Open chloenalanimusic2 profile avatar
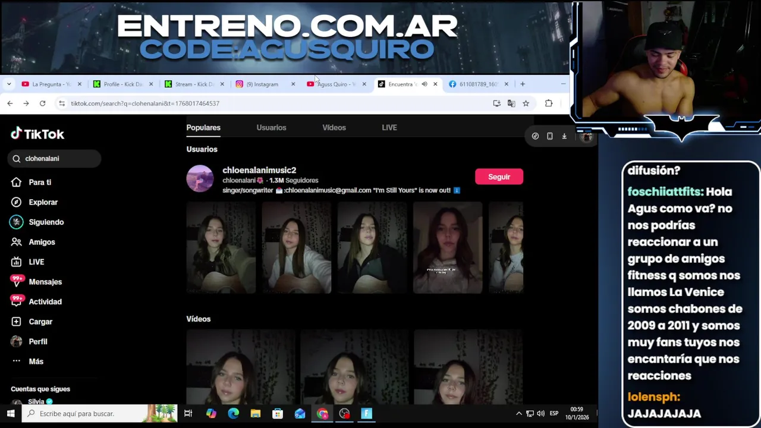 (x=200, y=178)
